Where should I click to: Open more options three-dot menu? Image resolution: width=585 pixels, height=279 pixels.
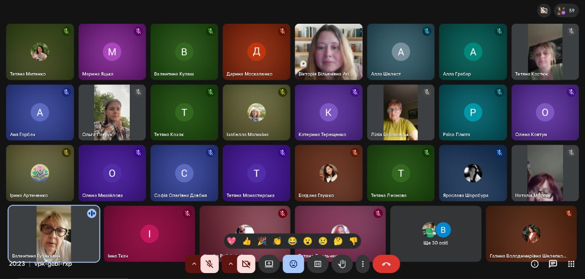362,264
